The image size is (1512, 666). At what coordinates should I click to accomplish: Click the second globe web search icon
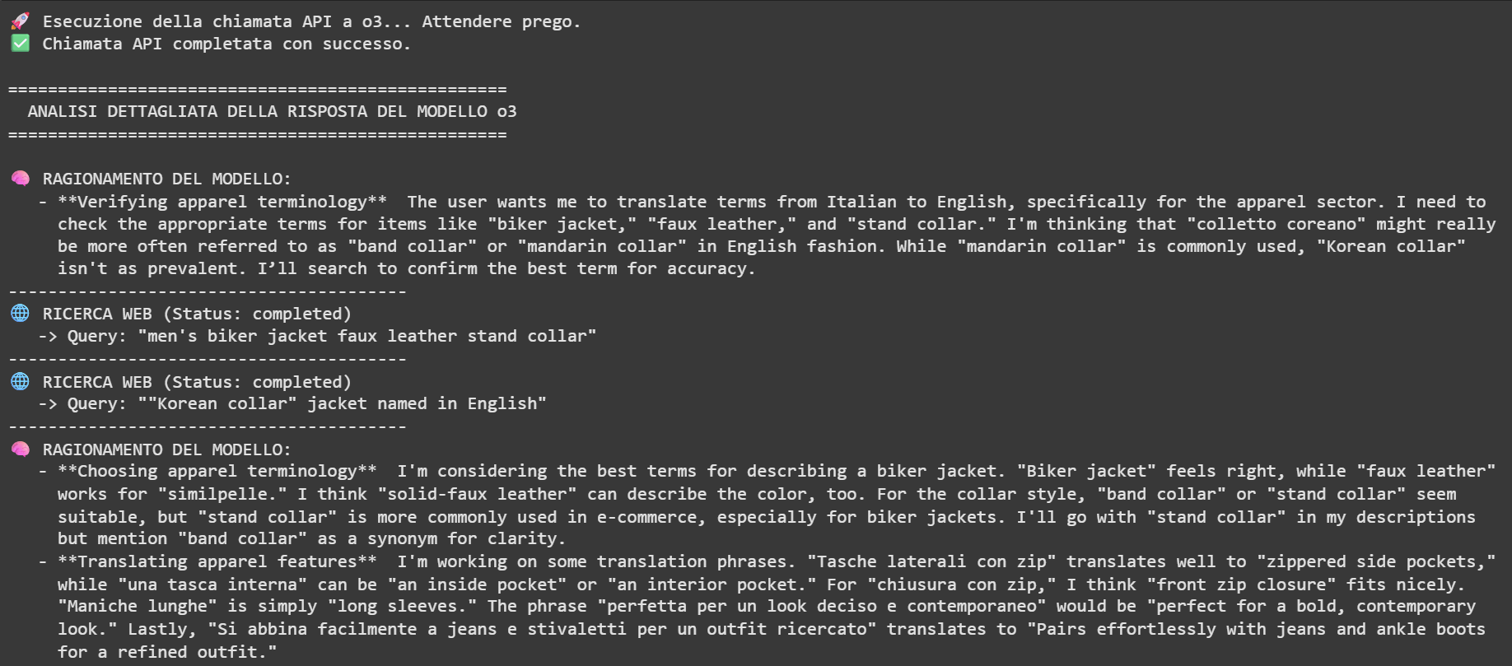pos(21,382)
